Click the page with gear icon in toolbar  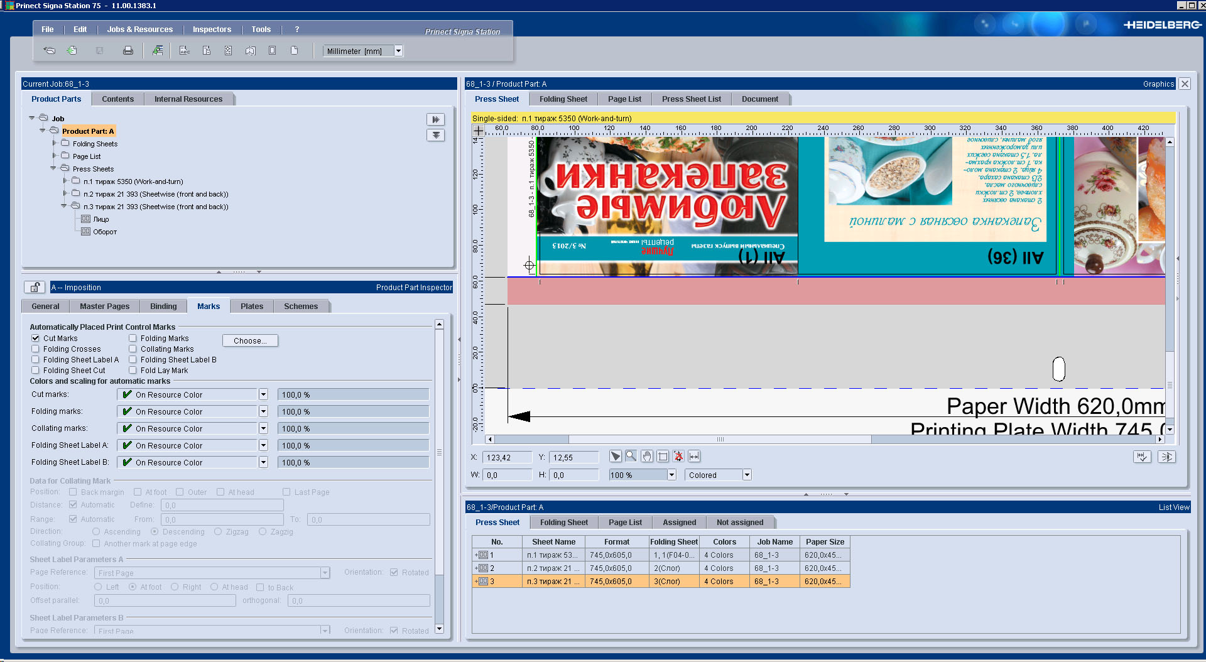click(x=228, y=51)
